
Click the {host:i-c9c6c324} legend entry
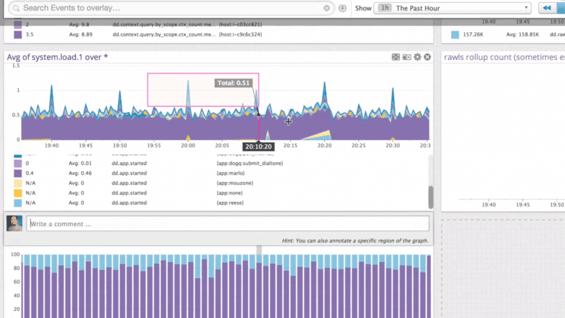pos(240,35)
